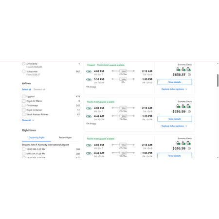Select the Direct only stops option

24,64
